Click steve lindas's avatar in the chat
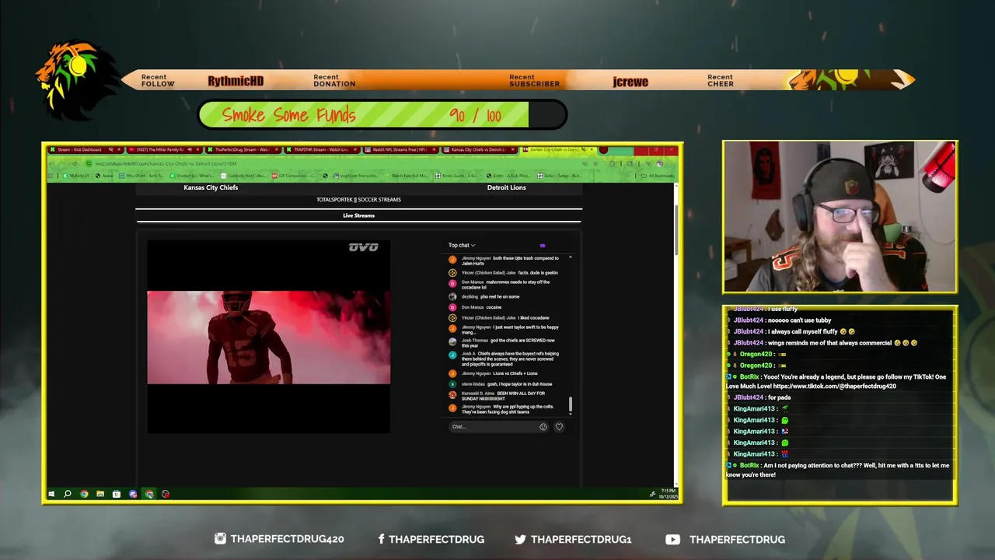Image resolution: width=995 pixels, height=560 pixels. coord(452,383)
